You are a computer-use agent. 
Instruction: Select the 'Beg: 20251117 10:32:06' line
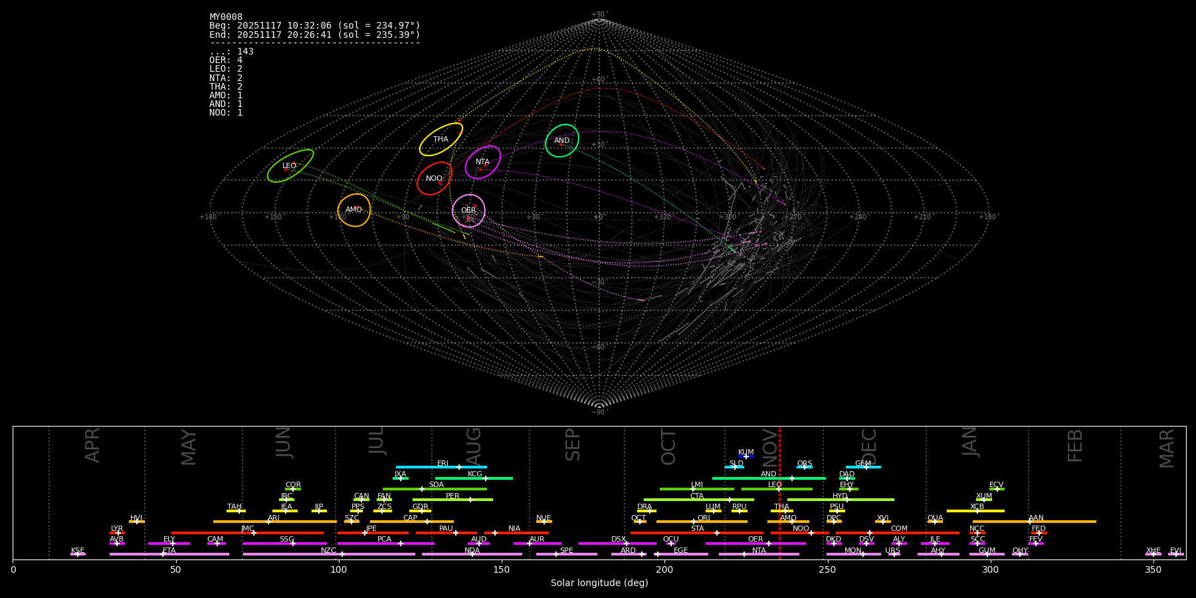click(315, 26)
